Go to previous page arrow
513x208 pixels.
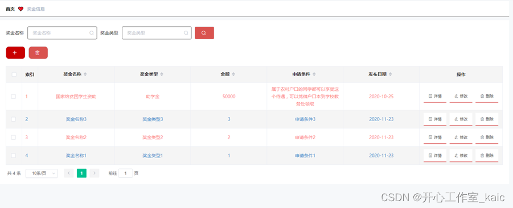pos(69,173)
